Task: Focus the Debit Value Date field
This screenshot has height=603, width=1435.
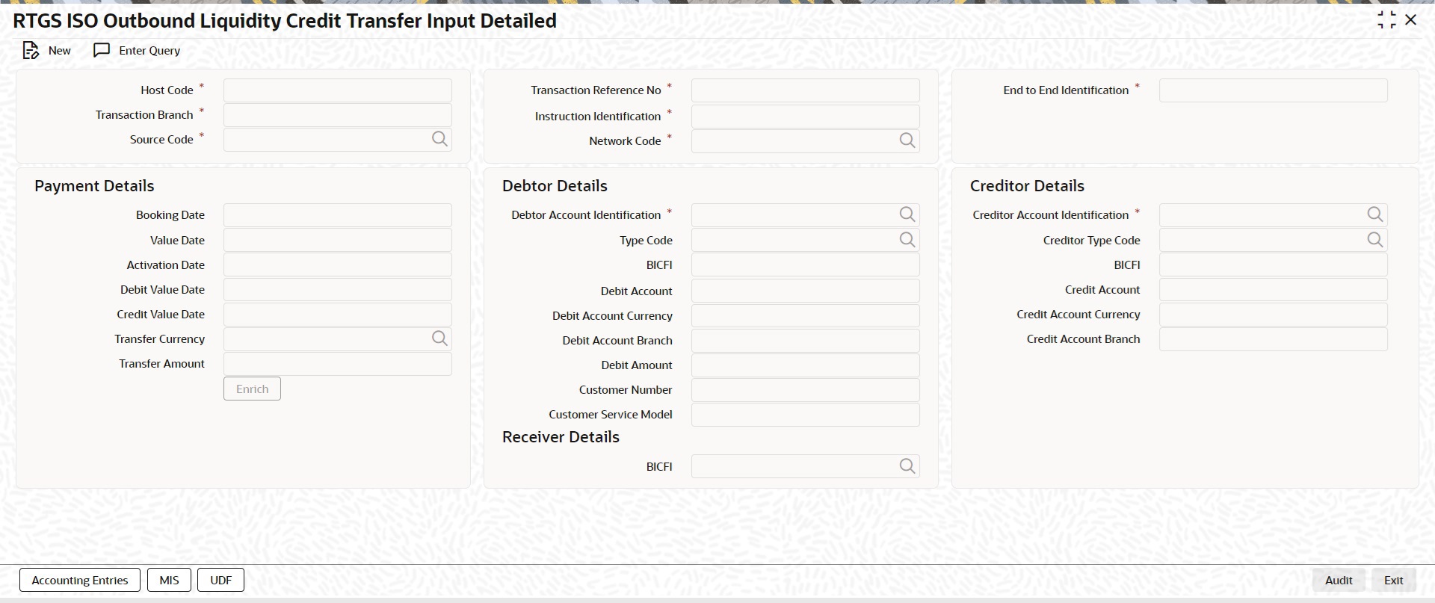Action: click(x=338, y=290)
